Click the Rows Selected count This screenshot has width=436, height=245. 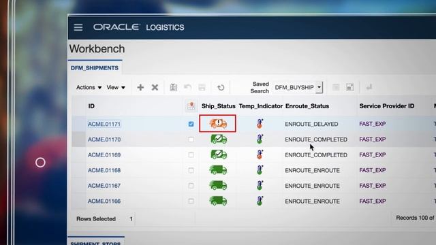[131, 219]
